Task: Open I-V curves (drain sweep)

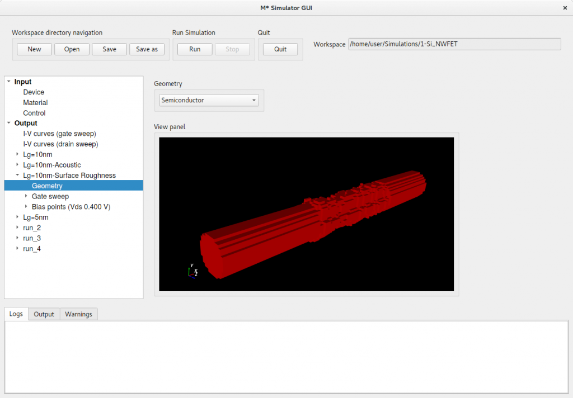Action: coord(60,144)
